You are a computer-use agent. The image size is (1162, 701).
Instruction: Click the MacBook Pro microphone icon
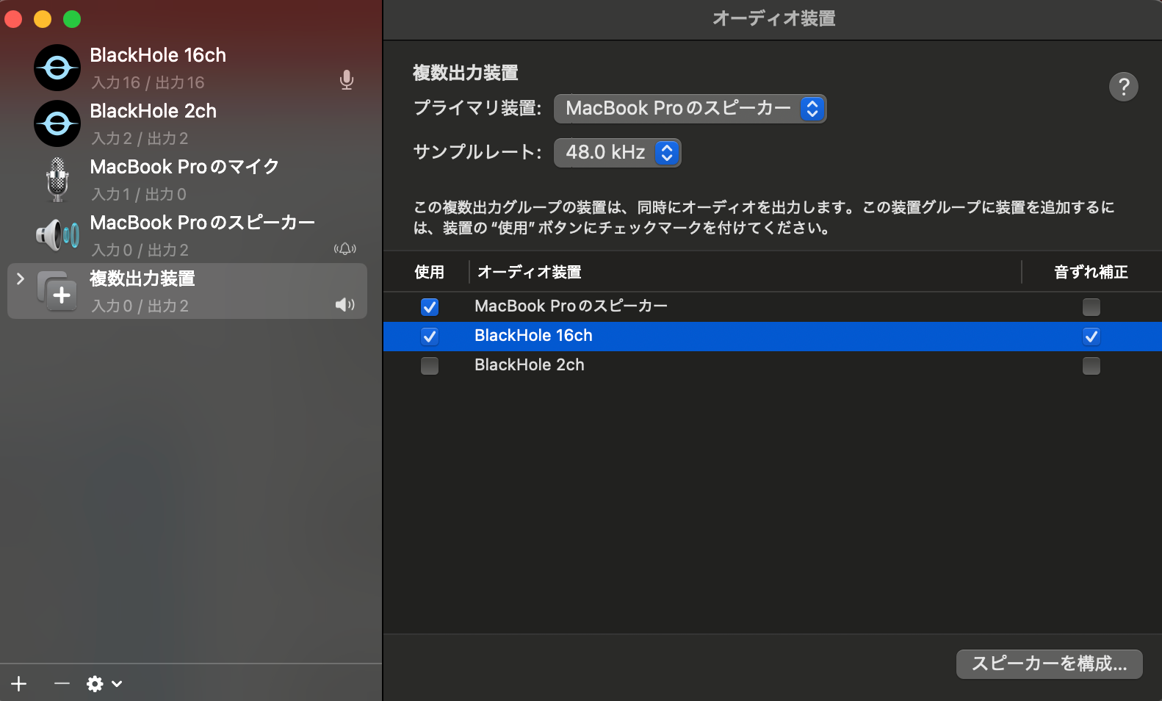pos(57,179)
